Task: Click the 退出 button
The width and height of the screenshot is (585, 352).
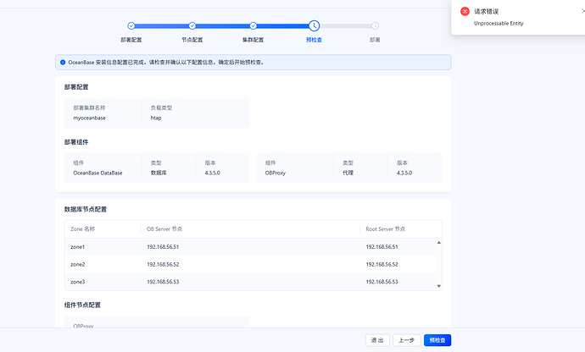Action: [377, 340]
